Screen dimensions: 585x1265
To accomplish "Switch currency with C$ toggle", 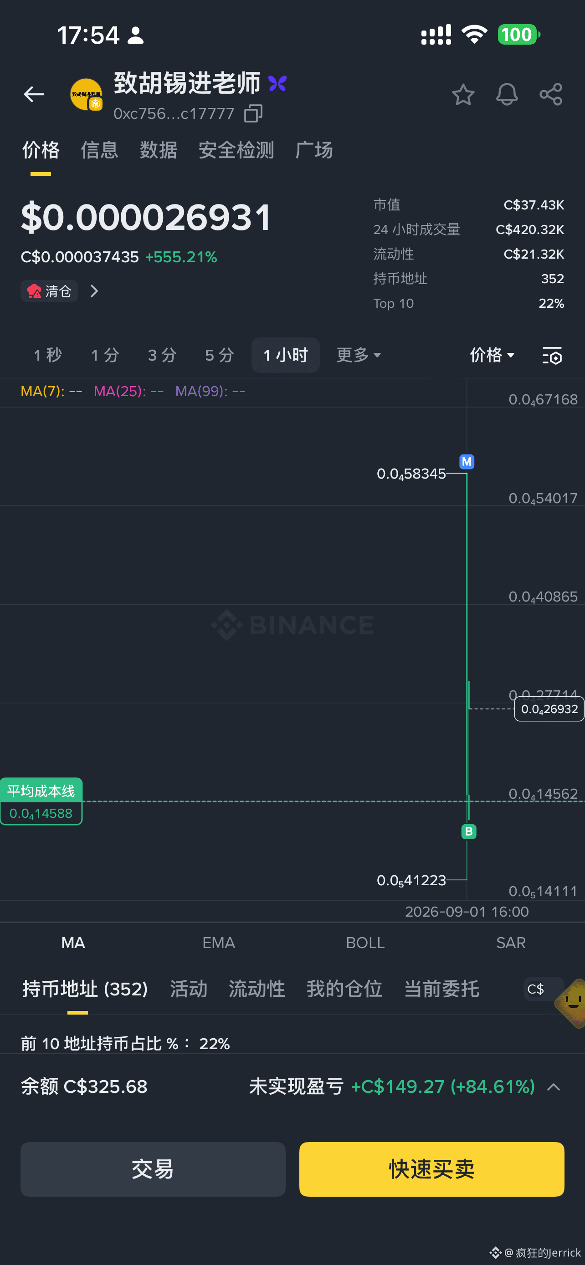I will pyautogui.click(x=536, y=989).
